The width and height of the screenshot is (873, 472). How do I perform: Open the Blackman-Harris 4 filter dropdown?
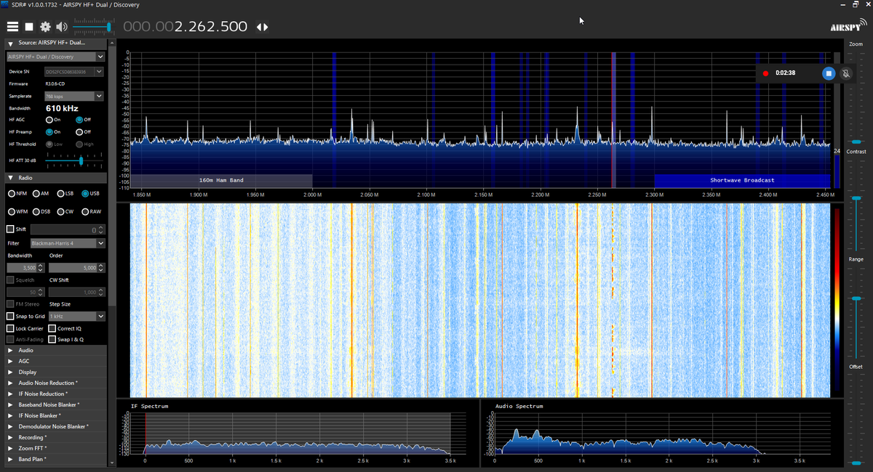pyautogui.click(x=68, y=243)
